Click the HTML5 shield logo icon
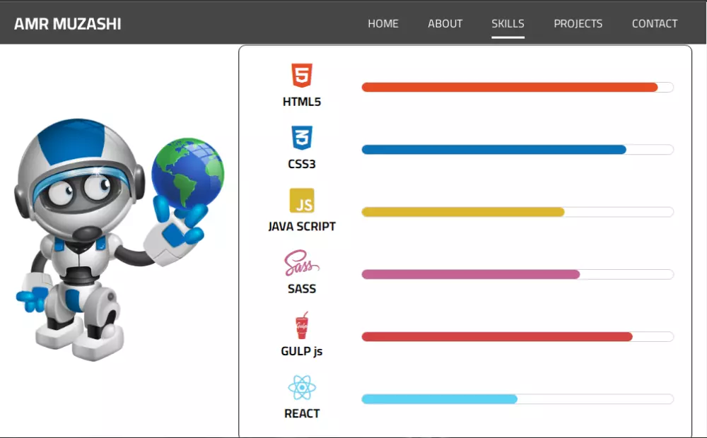 coord(302,76)
